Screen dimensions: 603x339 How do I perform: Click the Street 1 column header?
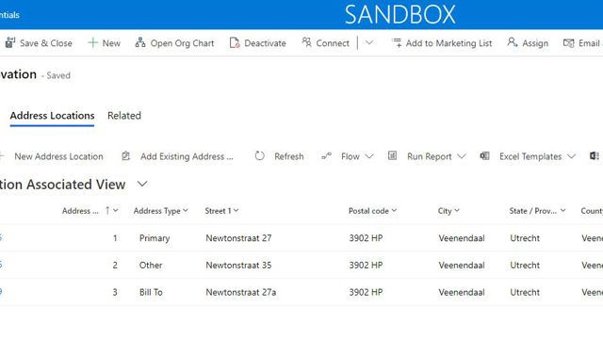tap(218, 211)
